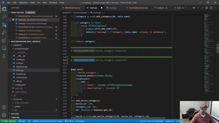The height and width of the screenshot is (123, 219).
Task: Open the File menu
Action: (9, 2)
